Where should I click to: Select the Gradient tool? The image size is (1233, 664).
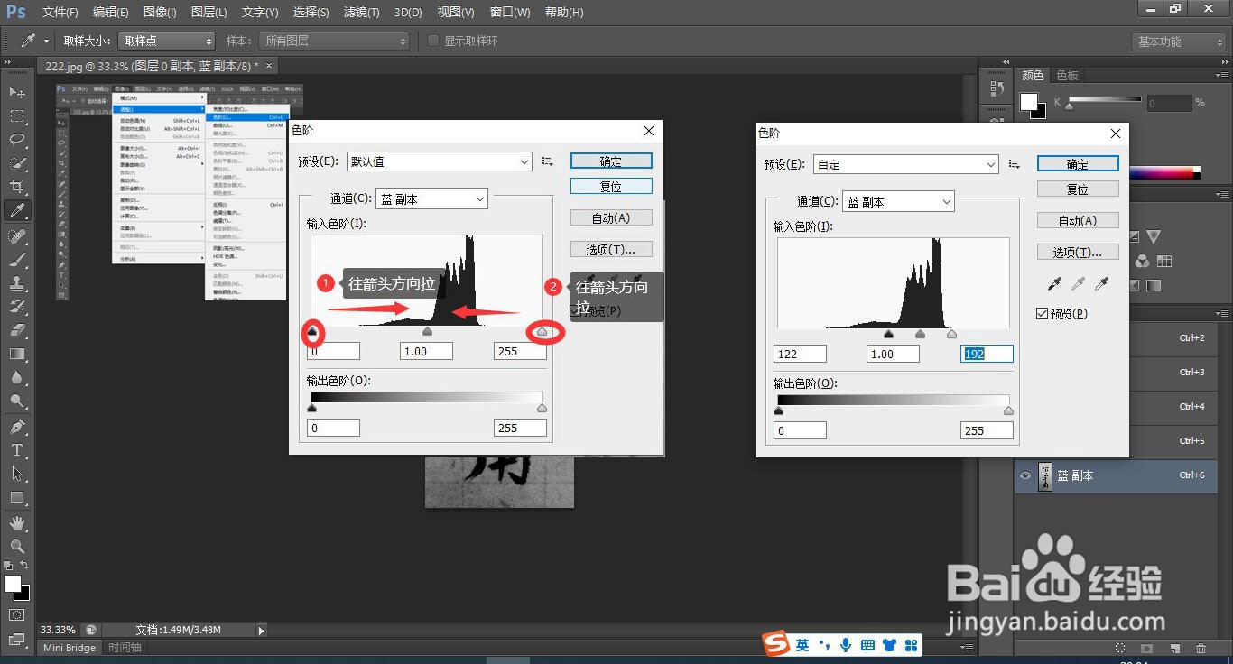point(17,354)
